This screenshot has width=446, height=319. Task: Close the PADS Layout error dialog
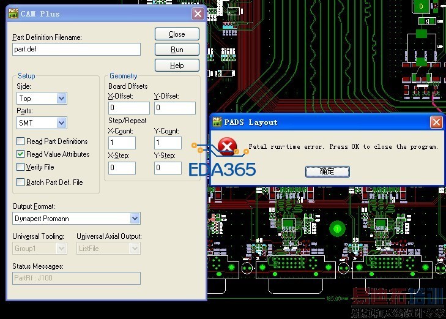[436, 122]
